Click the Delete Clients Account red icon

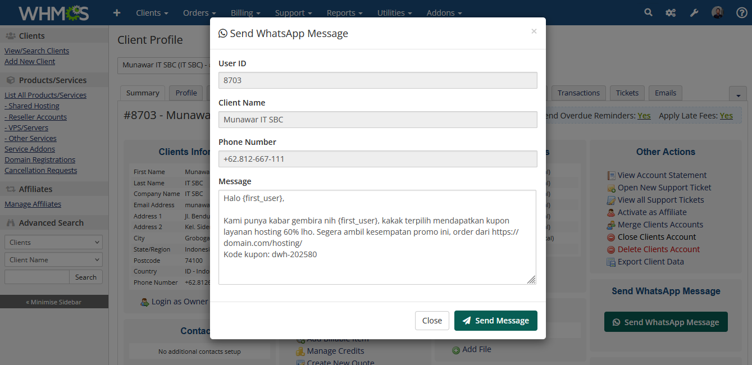click(x=612, y=250)
